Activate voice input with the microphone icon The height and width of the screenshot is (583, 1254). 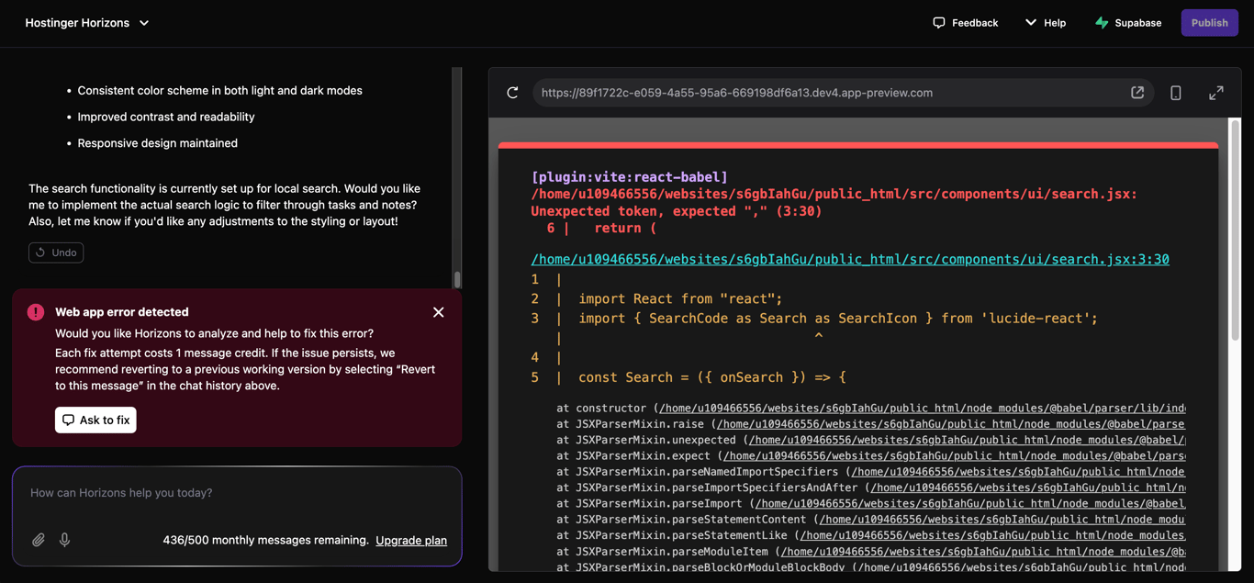64,539
